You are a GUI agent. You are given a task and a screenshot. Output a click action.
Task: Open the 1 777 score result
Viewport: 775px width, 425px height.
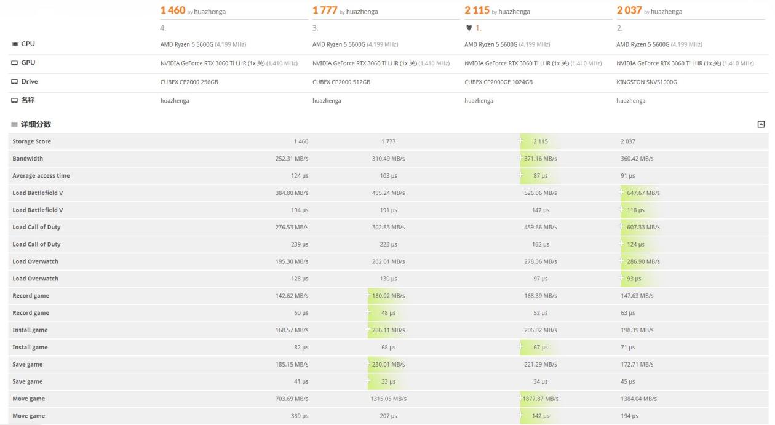(x=325, y=10)
